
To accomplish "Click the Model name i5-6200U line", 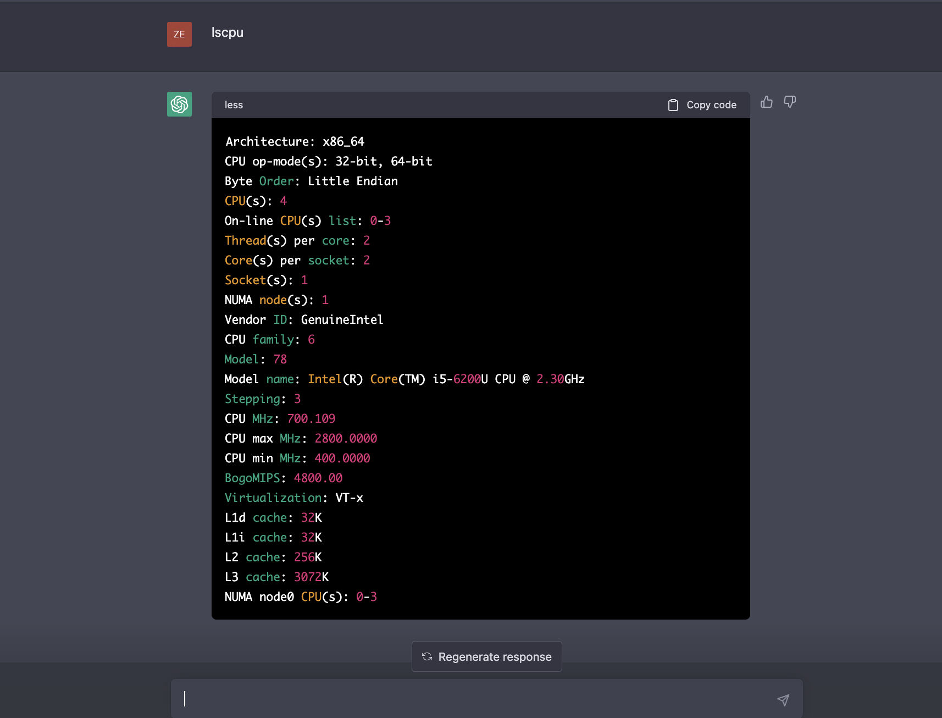I will pyautogui.click(x=404, y=379).
